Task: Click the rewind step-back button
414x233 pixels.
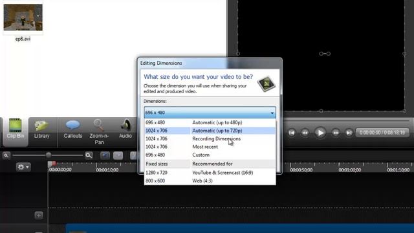Action: click(305, 133)
